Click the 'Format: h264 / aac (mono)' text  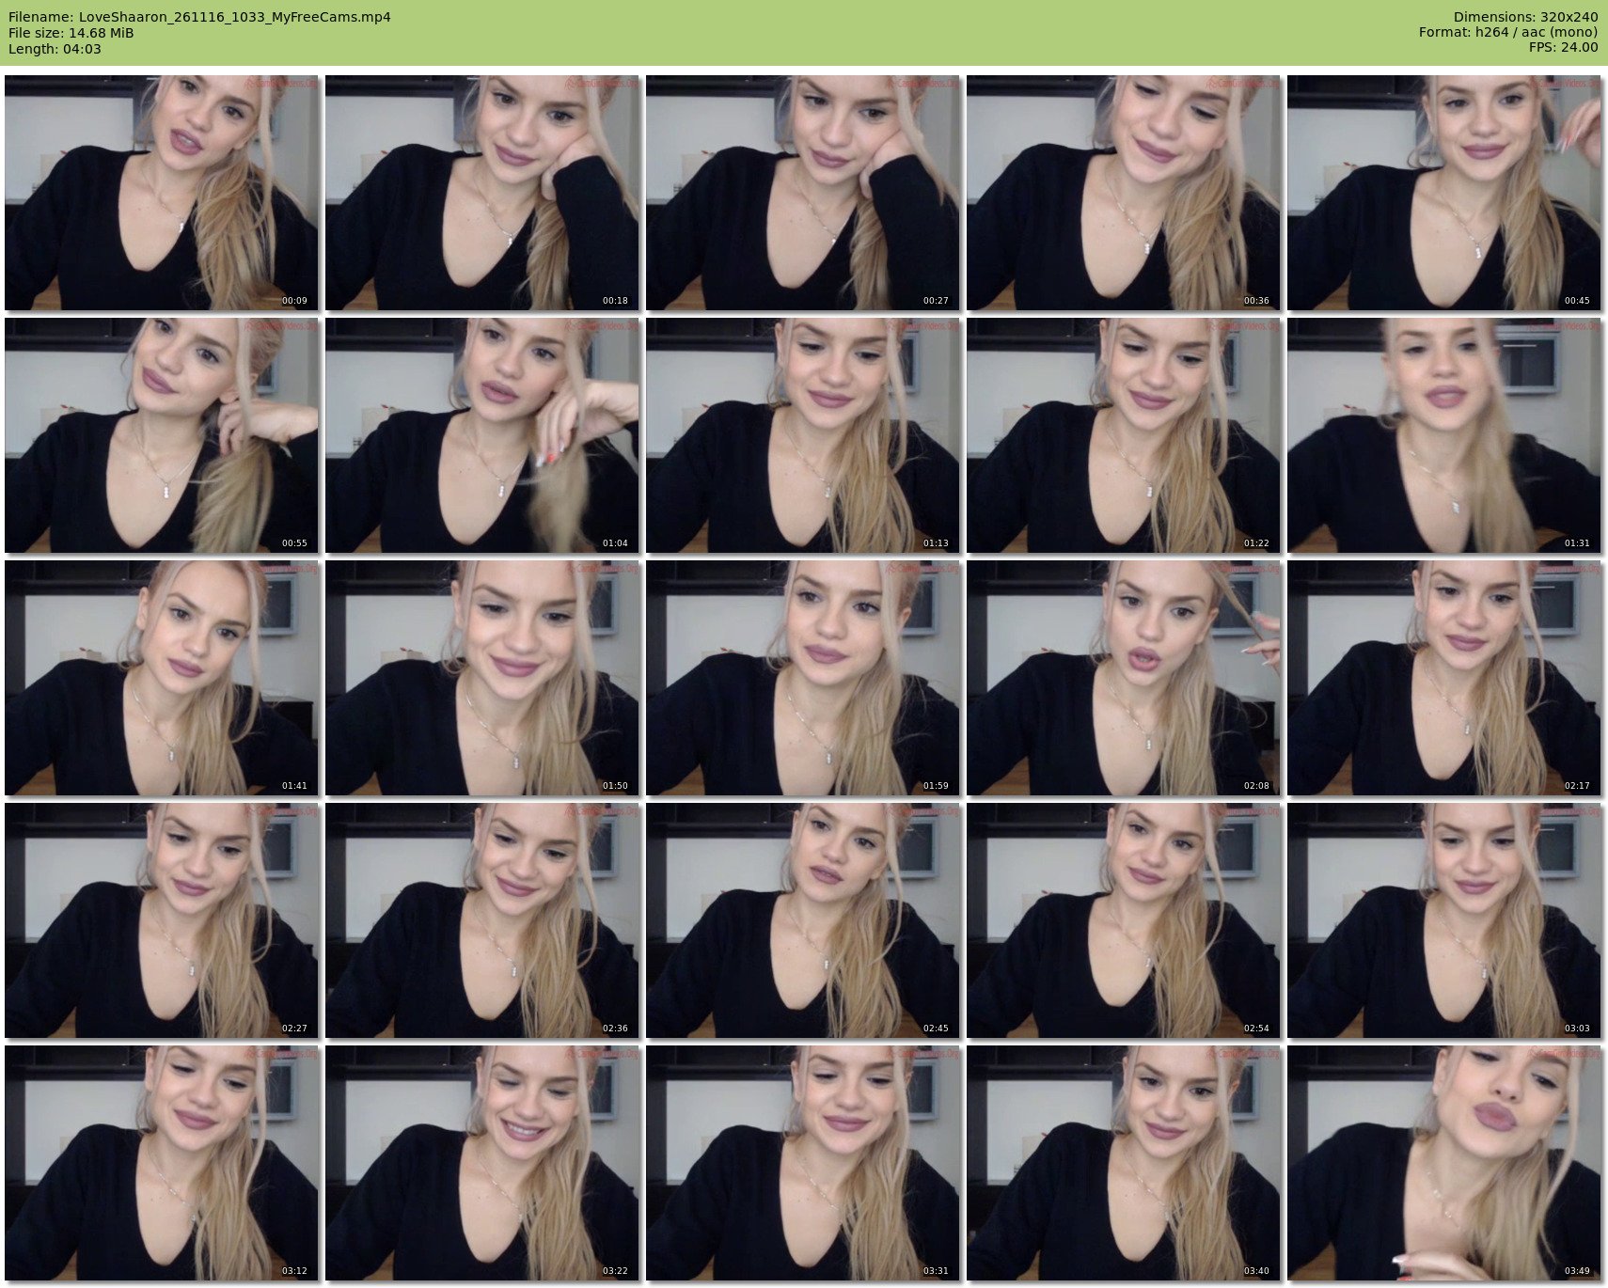tap(1508, 32)
